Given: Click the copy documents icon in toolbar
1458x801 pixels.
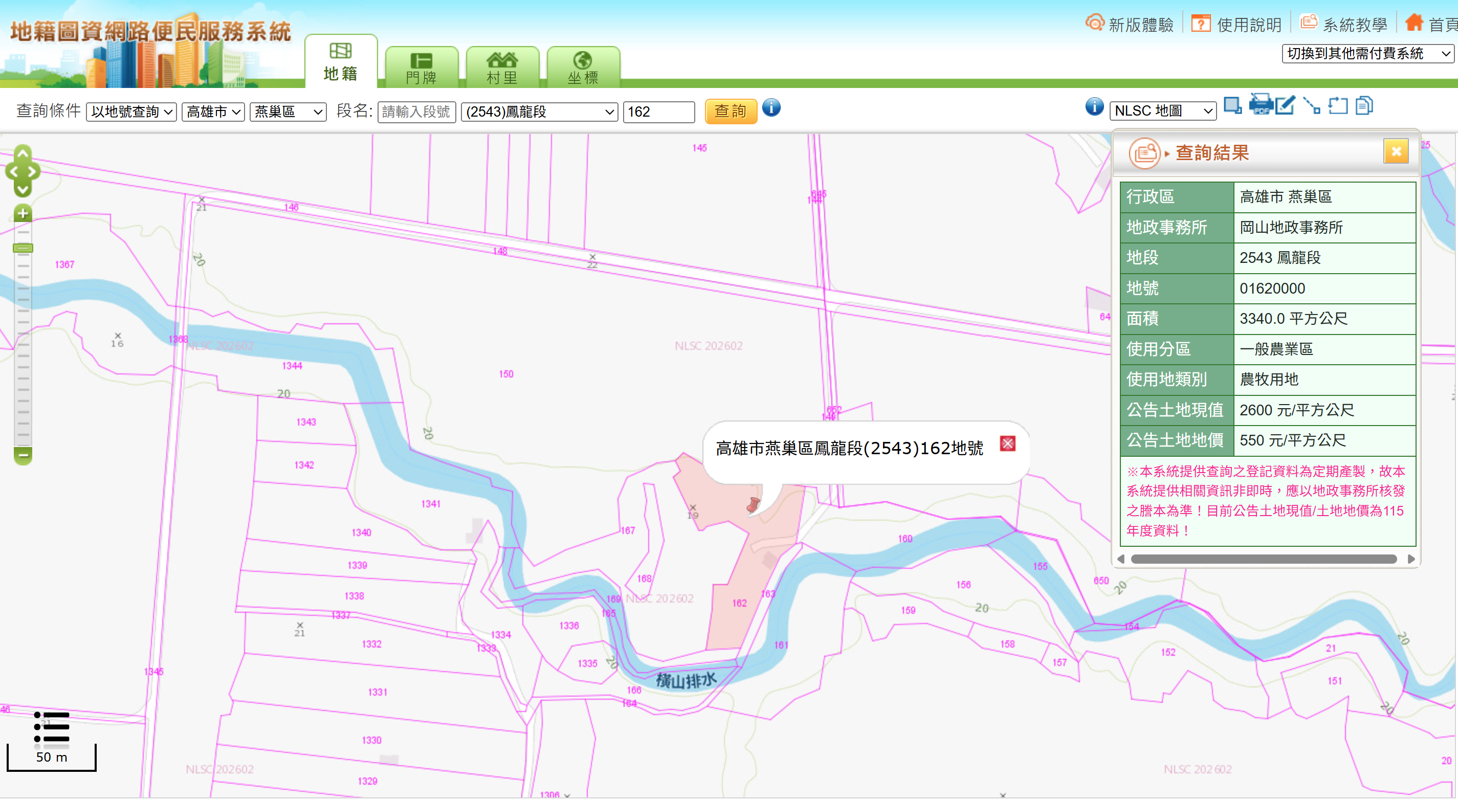Looking at the screenshot, I should (x=1364, y=106).
